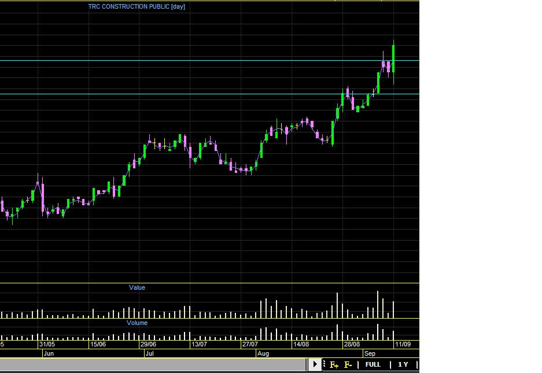Click the gray horizontal scrollbar track

coord(153,364)
